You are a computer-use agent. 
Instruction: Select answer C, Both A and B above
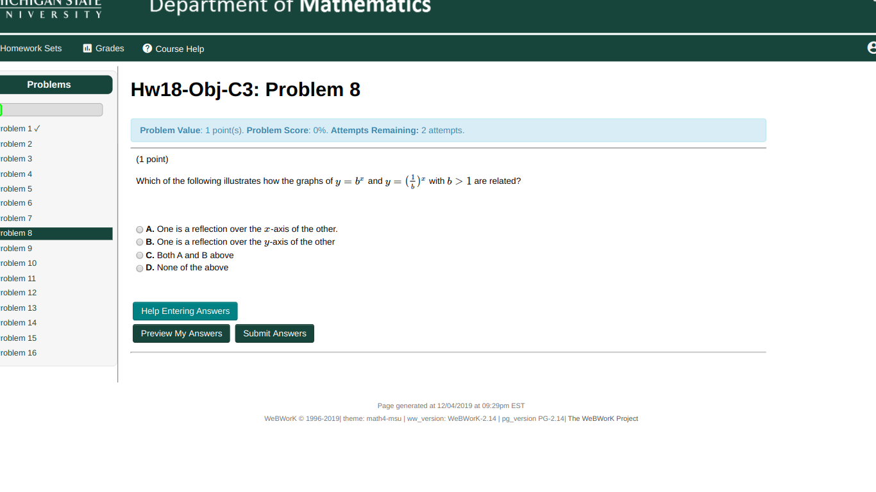point(139,255)
